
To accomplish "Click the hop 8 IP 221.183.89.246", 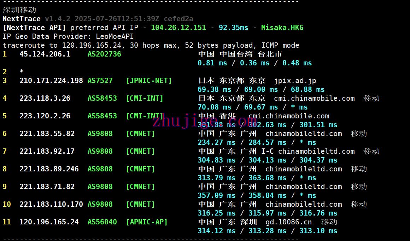I will point(49,169).
